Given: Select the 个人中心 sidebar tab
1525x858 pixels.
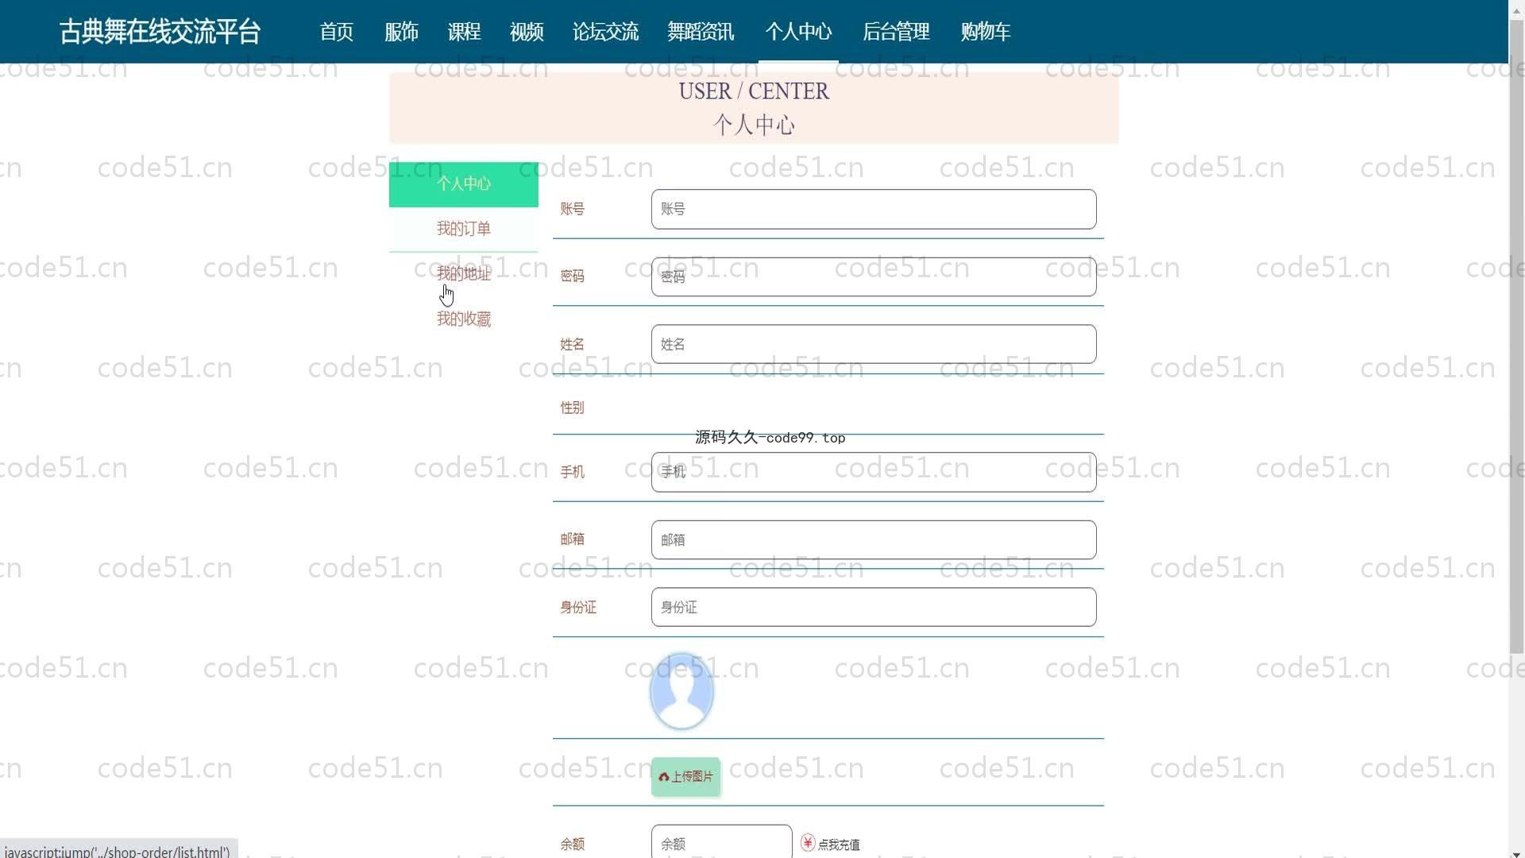Looking at the screenshot, I should click(x=463, y=184).
